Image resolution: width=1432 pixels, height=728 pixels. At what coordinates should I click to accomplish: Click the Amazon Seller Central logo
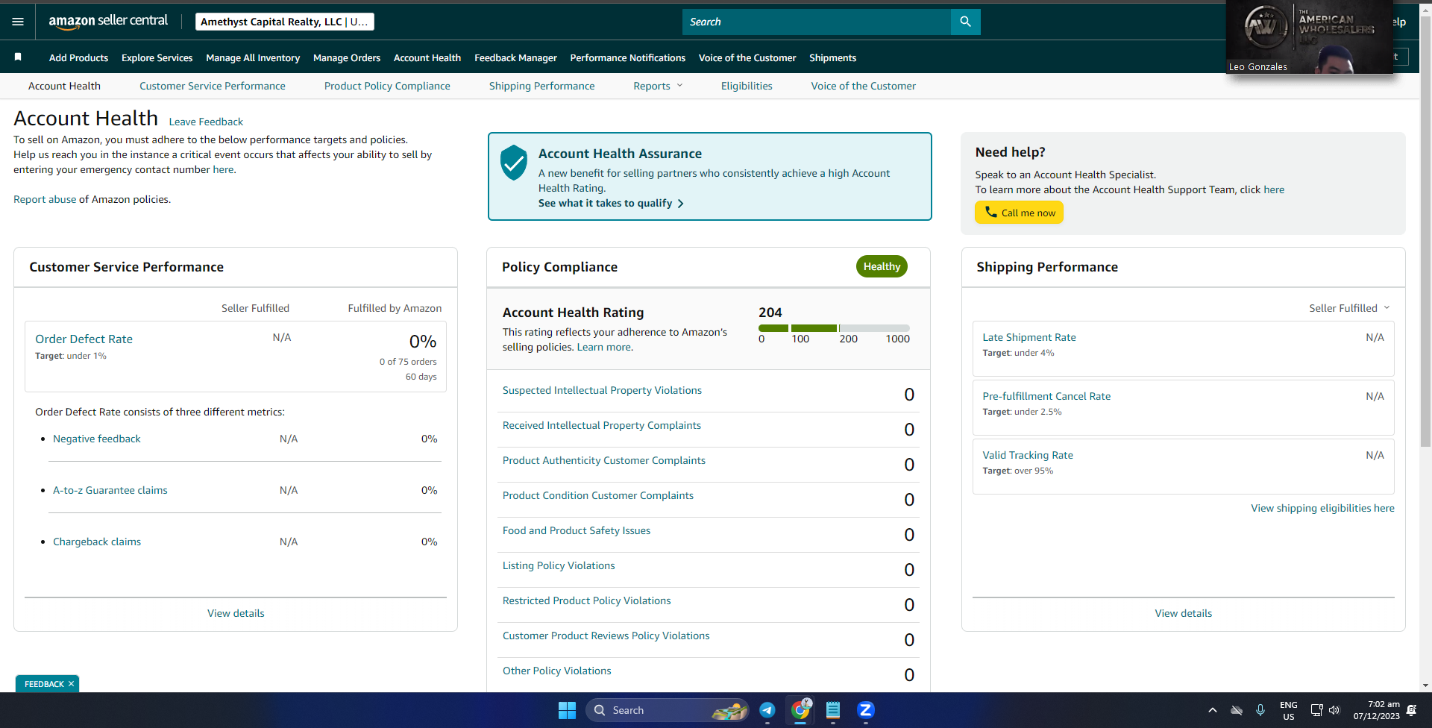click(x=108, y=22)
